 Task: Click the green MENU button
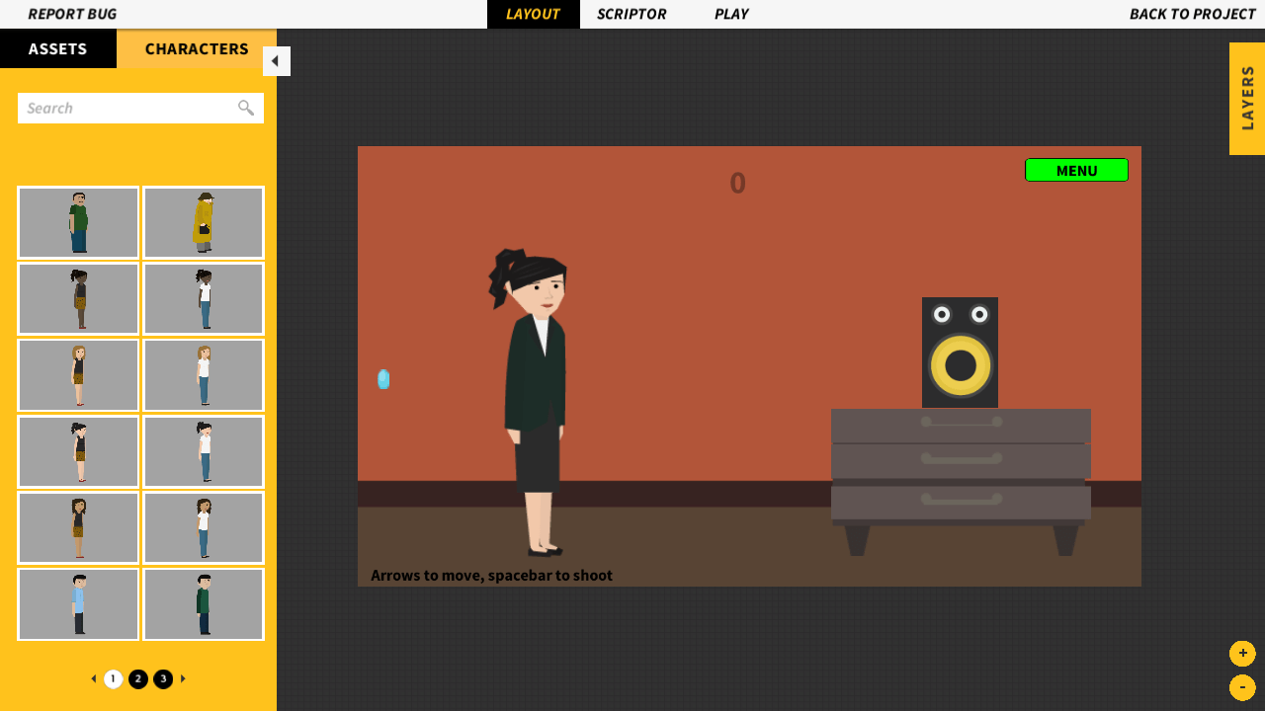[1076, 170]
